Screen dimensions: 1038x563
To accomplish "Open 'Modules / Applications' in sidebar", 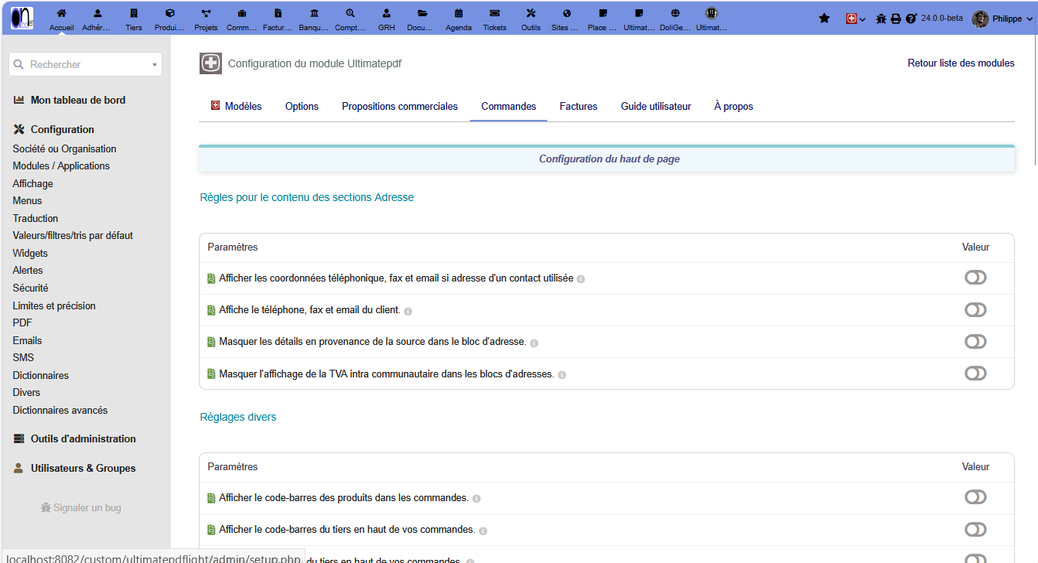I will (61, 166).
